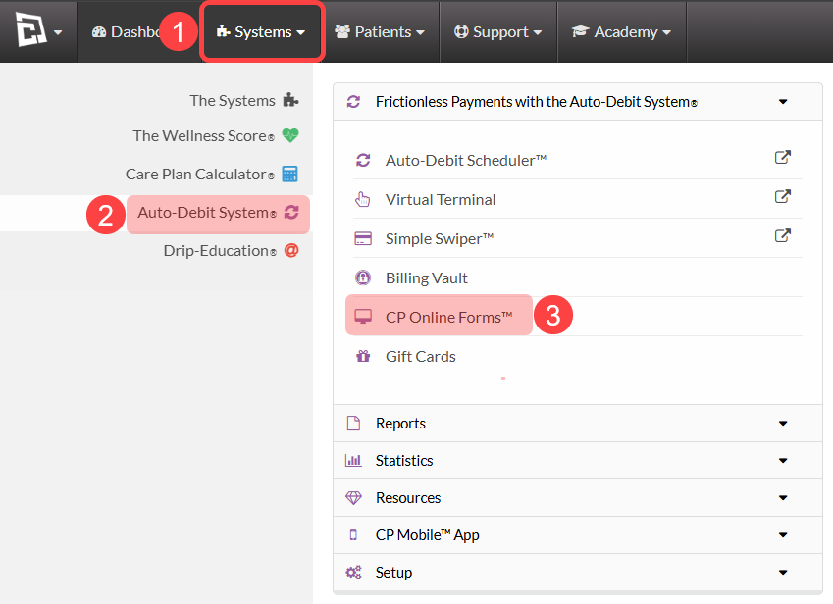This screenshot has width=833, height=604.
Task: Click the app logo in the top bar
Action: coord(30,29)
